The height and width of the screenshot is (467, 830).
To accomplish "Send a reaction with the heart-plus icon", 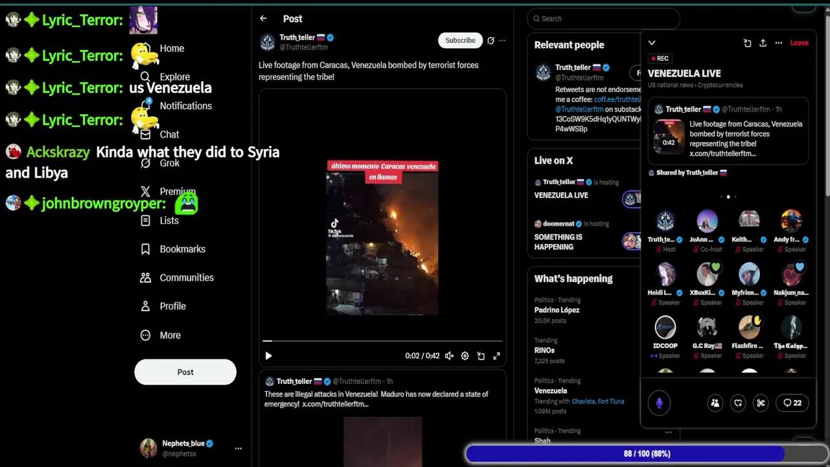I will click(738, 403).
